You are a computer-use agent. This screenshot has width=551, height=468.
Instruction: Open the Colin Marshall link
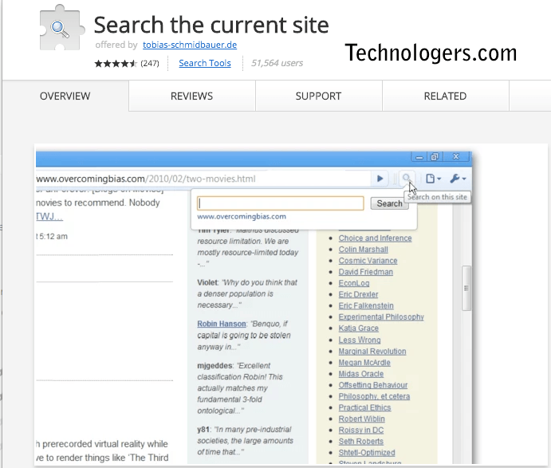click(364, 250)
